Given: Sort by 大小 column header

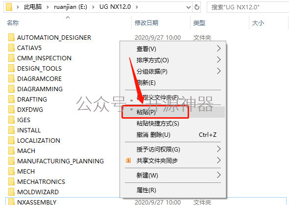Looking at the screenshot, I should pyautogui.click(x=258, y=23).
